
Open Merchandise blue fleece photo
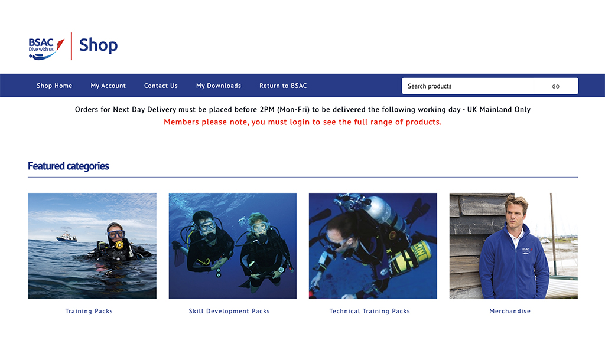point(513,246)
